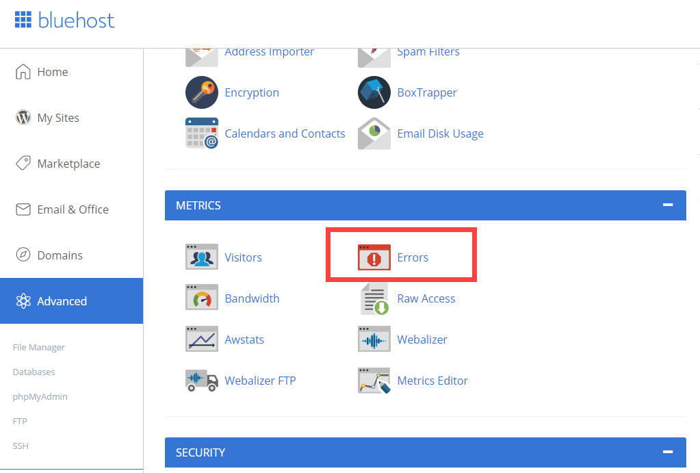Click the Bandwidth gauge icon
Image resolution: width=700 pixels, height=473 pixels.
202,298
